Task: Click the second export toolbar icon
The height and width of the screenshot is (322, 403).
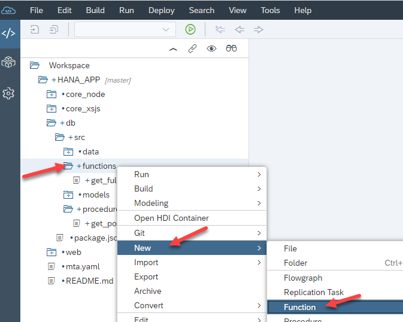Action: (54, 29)
